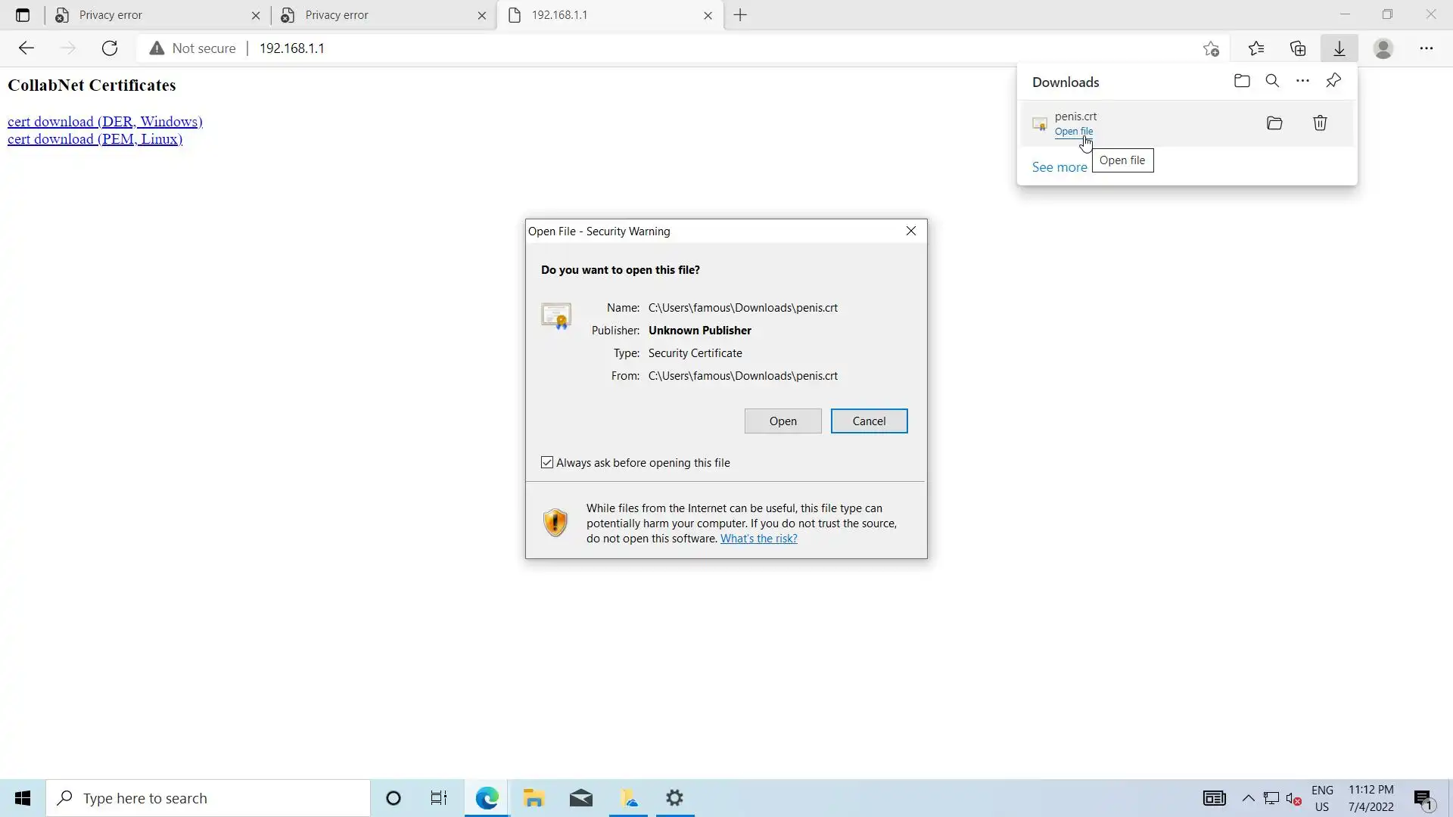Click What's the risk? link
This screenshot has height=817, width=1453.
point(758,539)
